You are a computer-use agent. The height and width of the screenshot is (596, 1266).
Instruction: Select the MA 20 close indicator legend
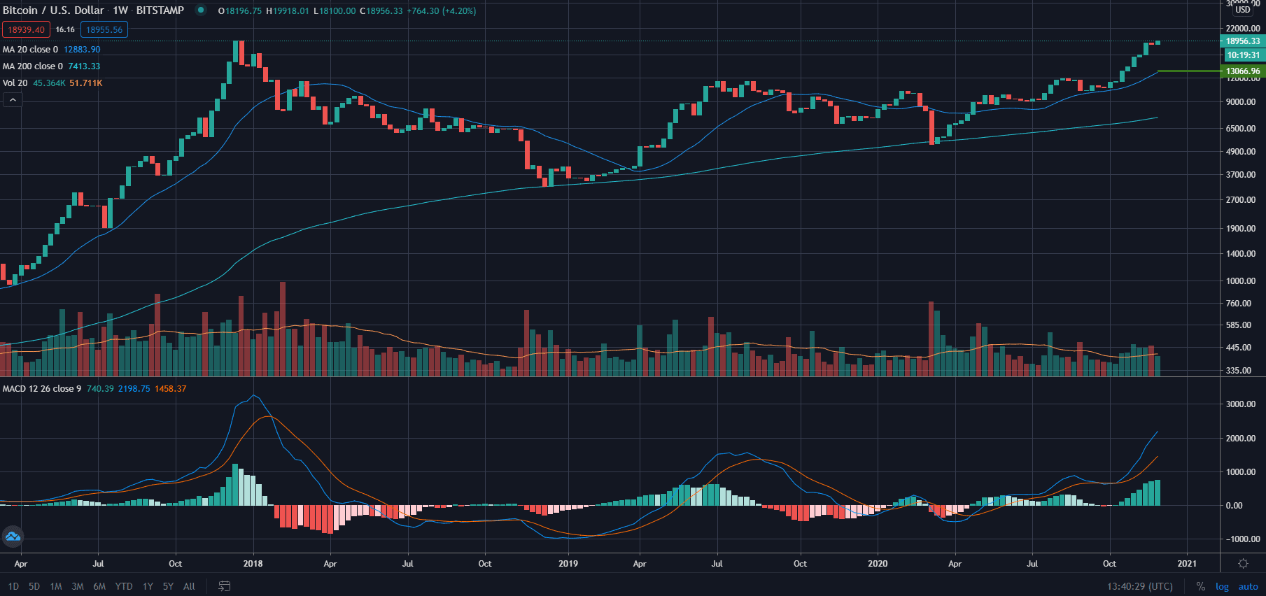click(x=31, y=50)
